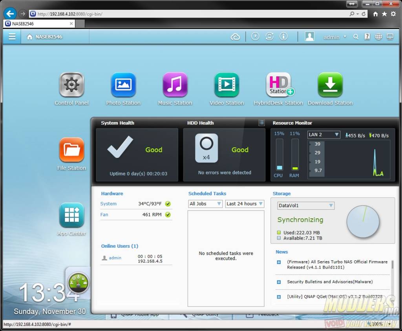Open the help question mark icon
Screen dimensions: 402x331
(367, 37)
